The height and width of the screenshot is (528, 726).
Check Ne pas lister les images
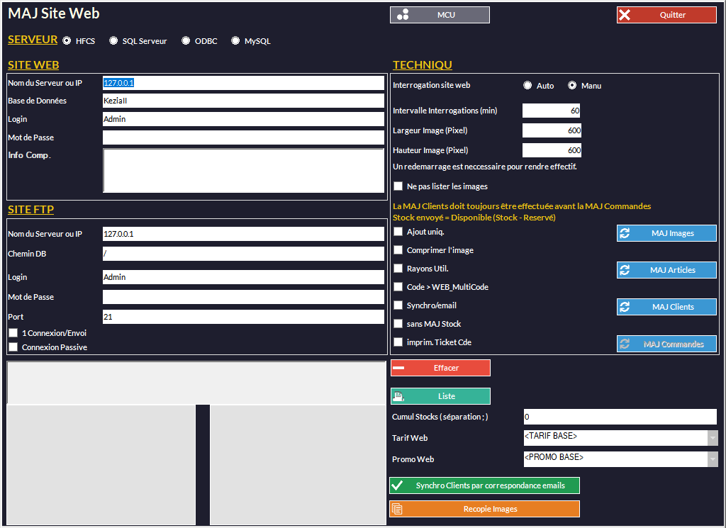coord(398,186)
